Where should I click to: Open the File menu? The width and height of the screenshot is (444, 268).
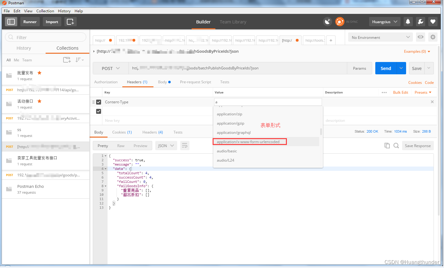pos(7,11)
